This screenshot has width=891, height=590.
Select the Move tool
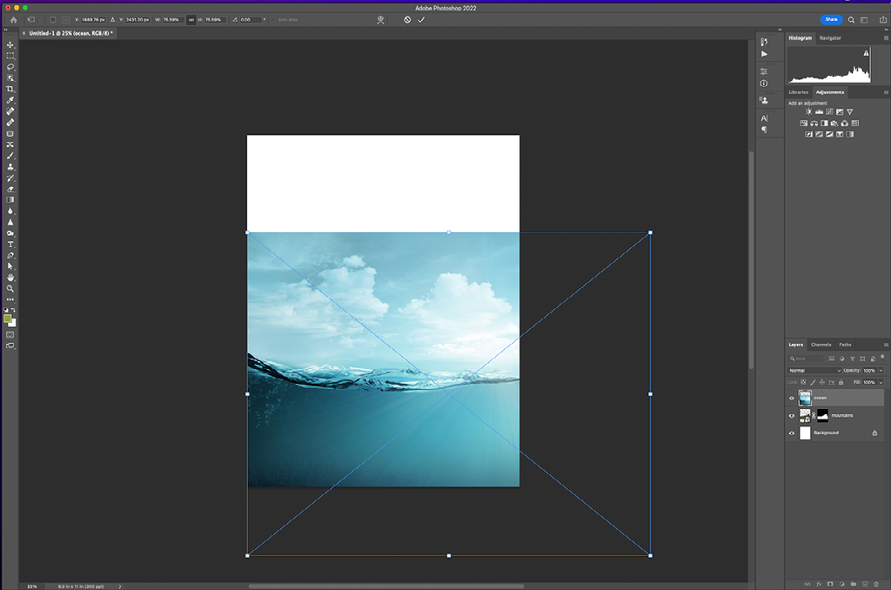[10, 44]
